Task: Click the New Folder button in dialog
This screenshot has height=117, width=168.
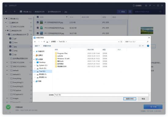Action: [x=47, y=46]
